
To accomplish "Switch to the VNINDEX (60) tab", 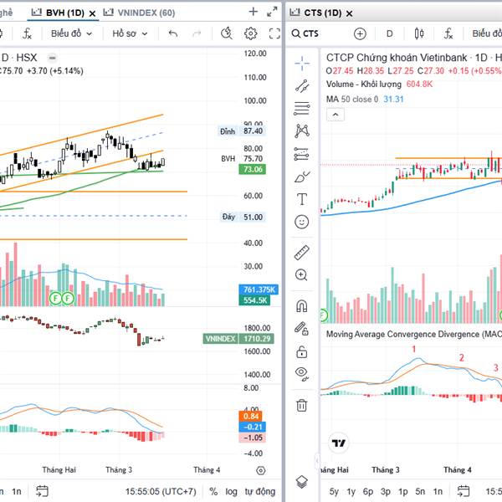I will pos(139,13).
